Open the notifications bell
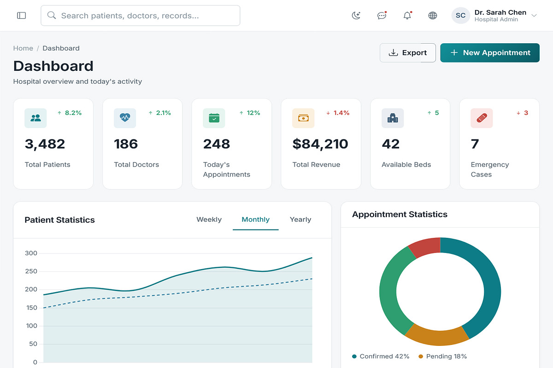 407,16
